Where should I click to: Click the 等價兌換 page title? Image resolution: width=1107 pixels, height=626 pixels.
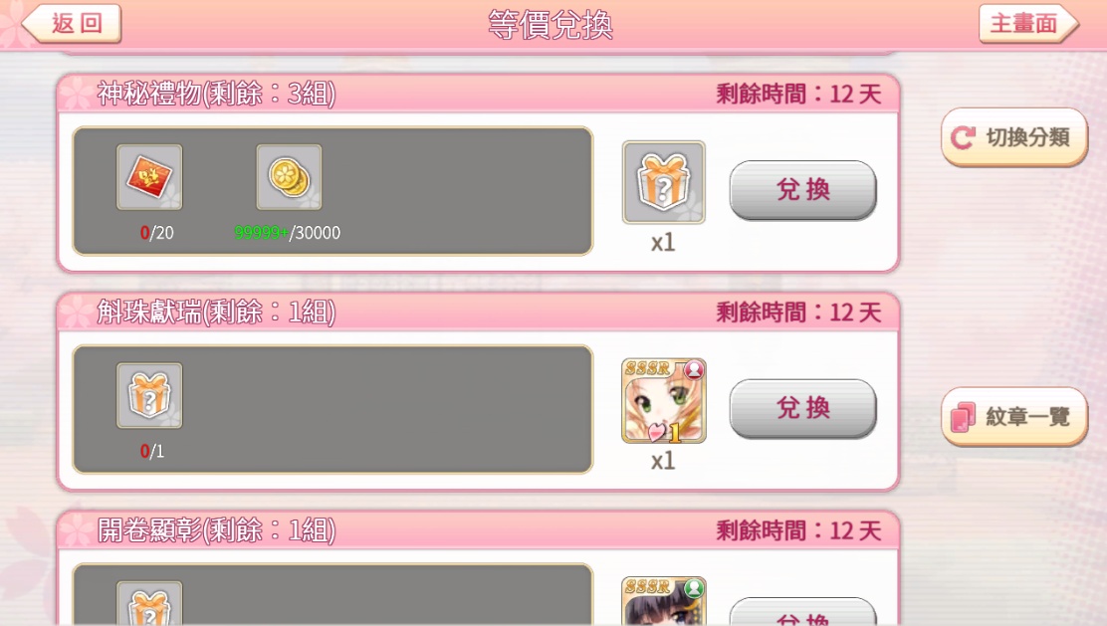point(551,25)
